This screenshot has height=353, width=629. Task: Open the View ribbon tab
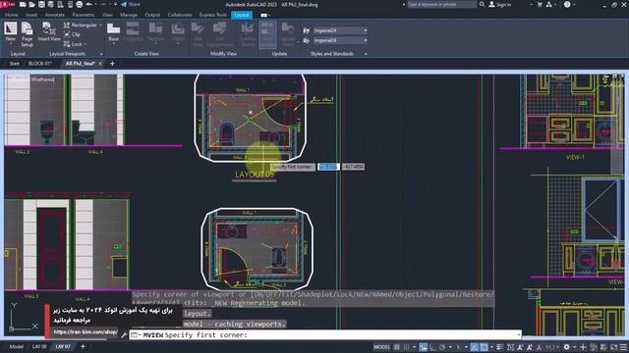pyautogui.click(x=107, y=15)
